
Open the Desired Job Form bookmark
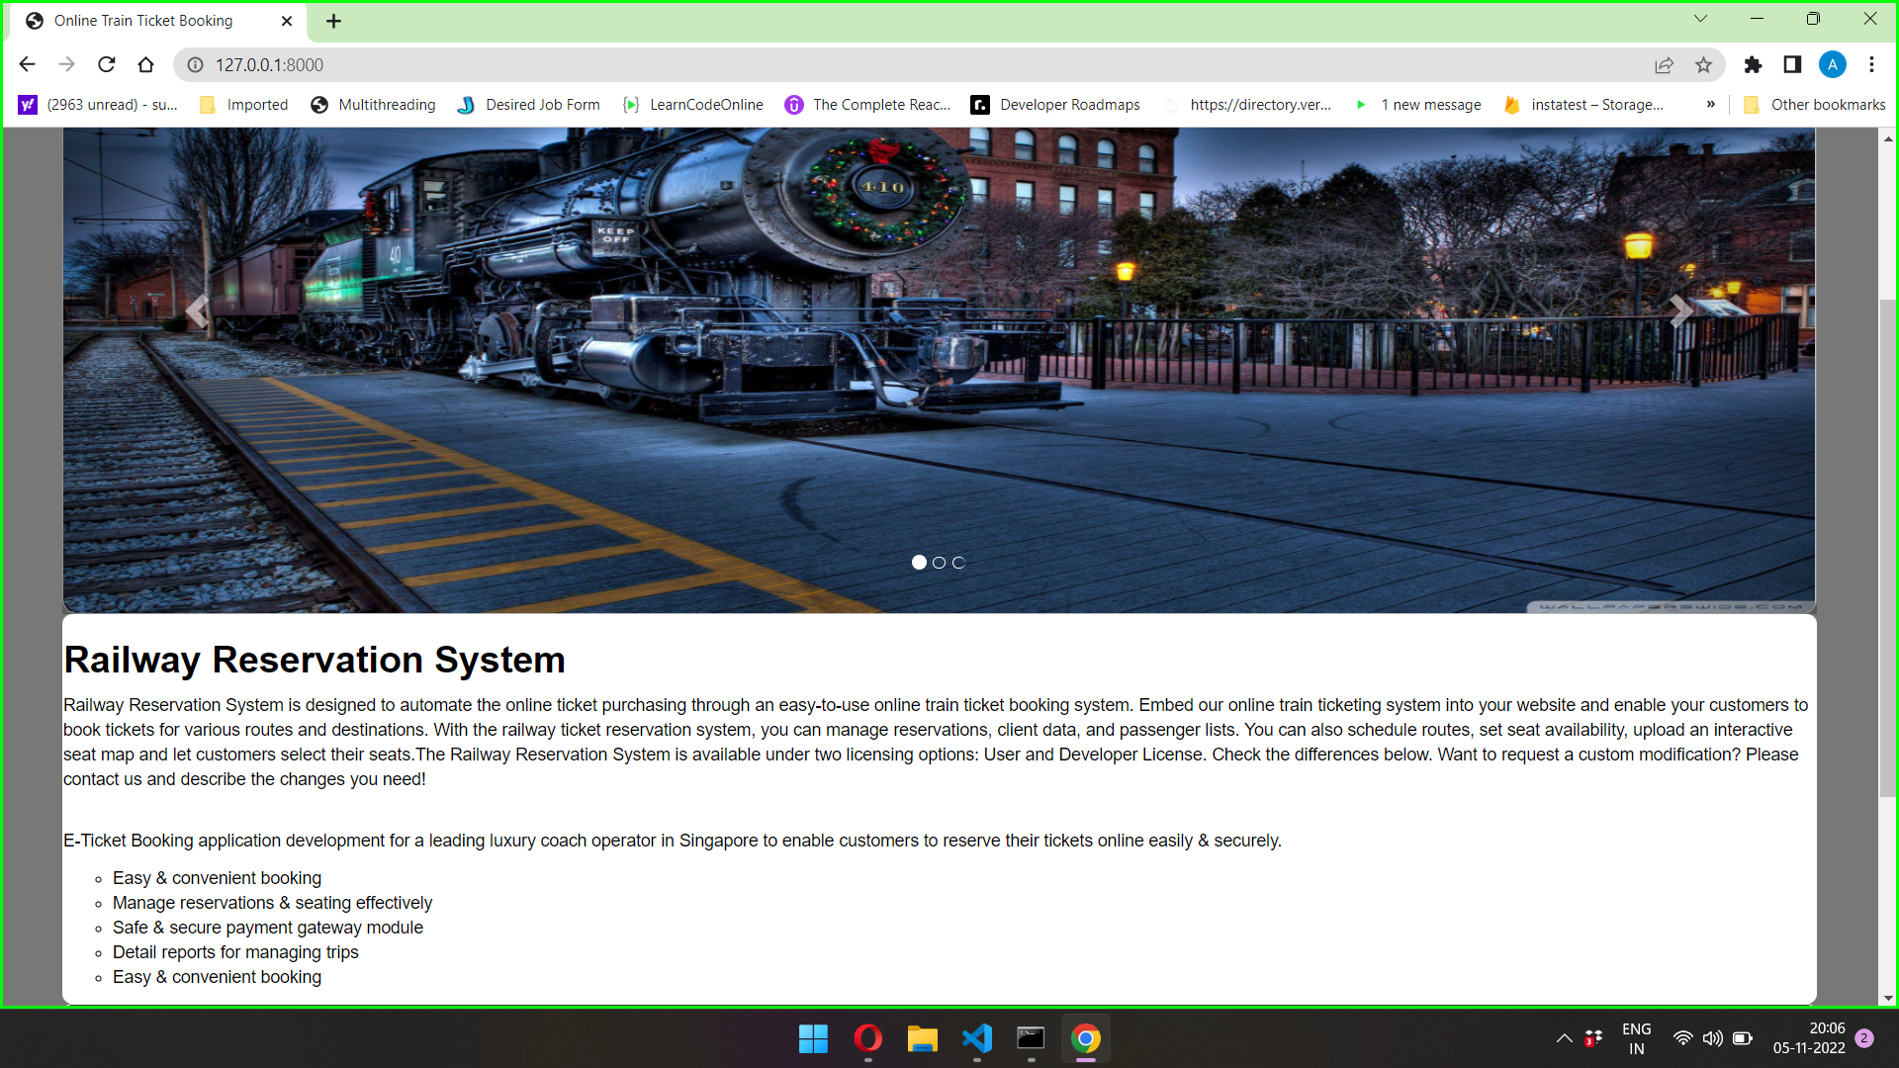click(x=541, y=104)
